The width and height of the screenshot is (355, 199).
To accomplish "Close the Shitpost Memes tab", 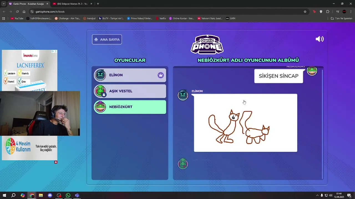I will click(91, 4).
